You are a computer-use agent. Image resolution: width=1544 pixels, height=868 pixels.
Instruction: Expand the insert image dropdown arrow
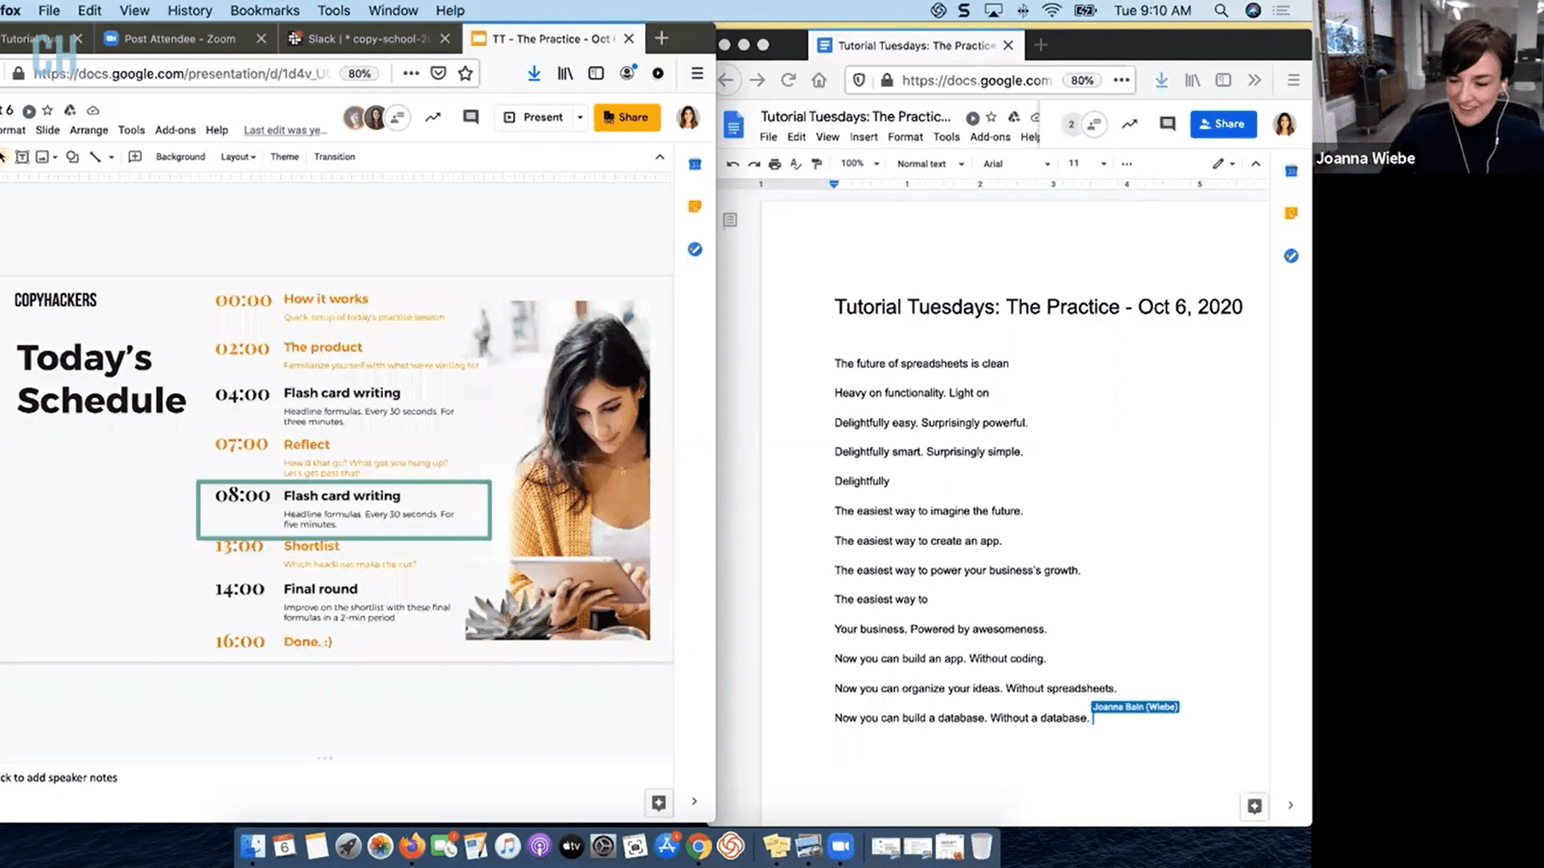coord(55,158)
